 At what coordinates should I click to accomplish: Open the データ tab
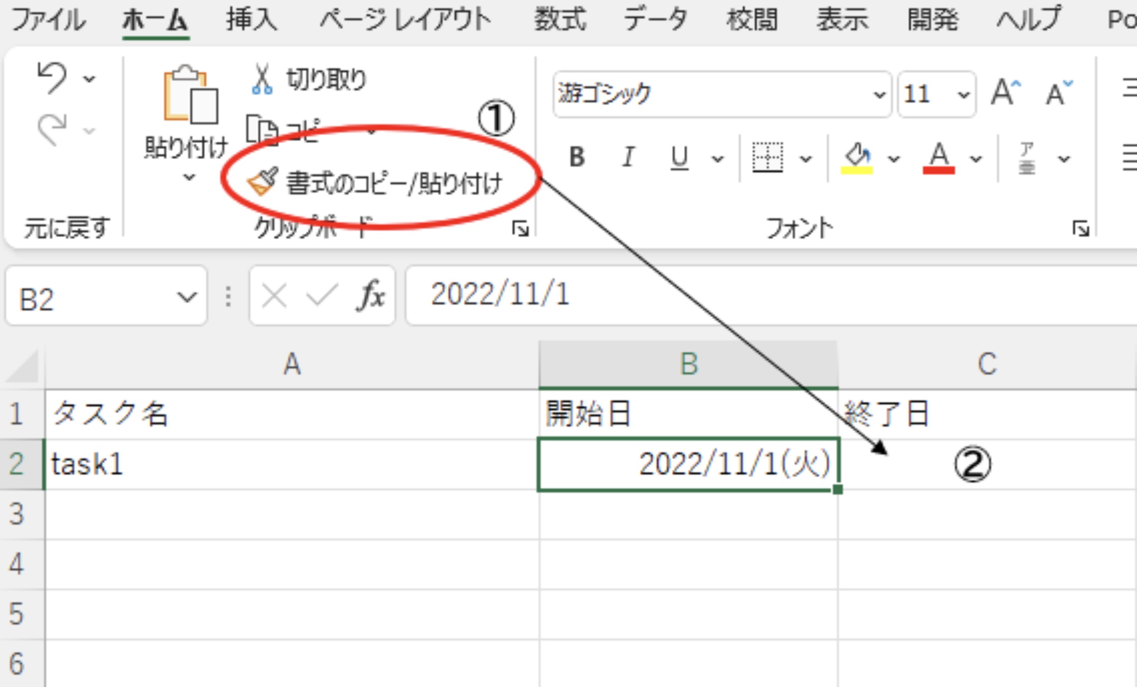pos(656,20)
